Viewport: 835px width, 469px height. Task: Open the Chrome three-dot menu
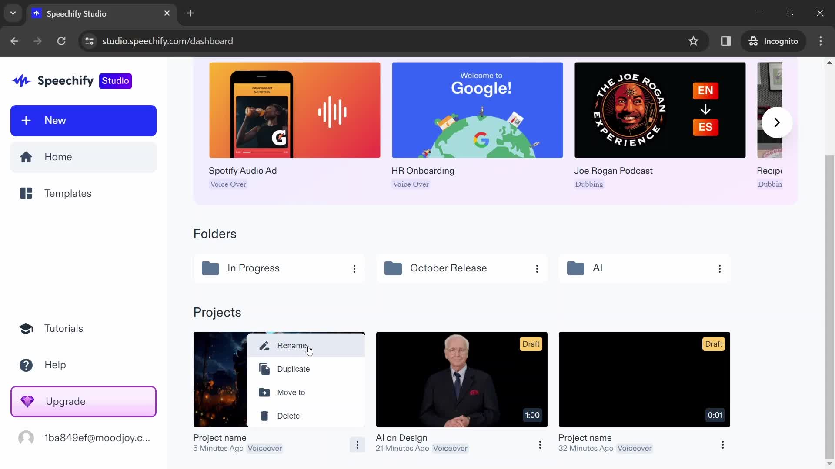(821, 41)
